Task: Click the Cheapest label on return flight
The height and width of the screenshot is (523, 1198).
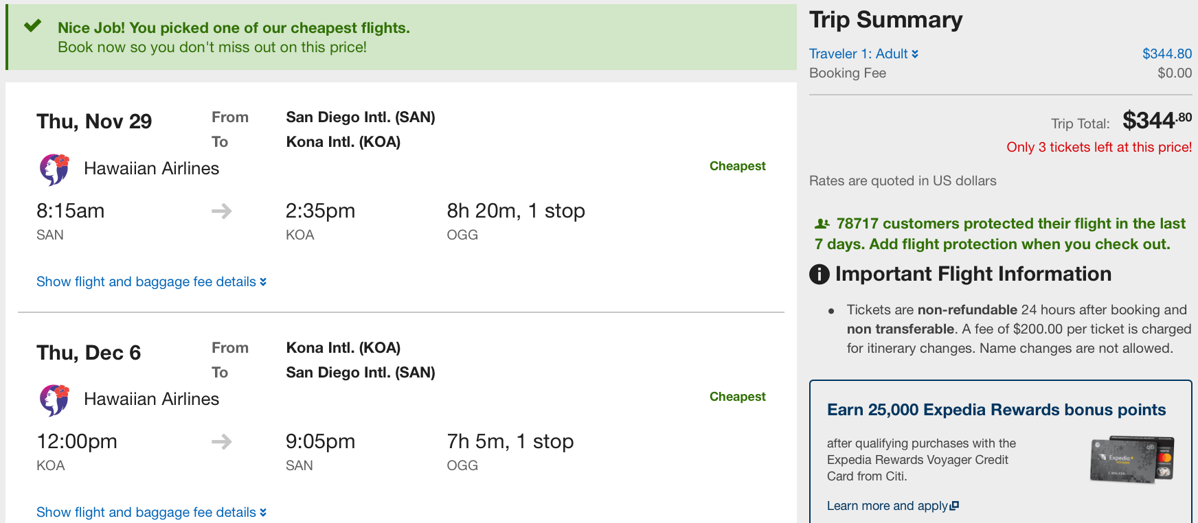Action: tap(737, 397)
